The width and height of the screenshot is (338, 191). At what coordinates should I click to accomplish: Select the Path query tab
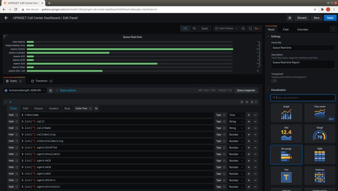point(26,109)
